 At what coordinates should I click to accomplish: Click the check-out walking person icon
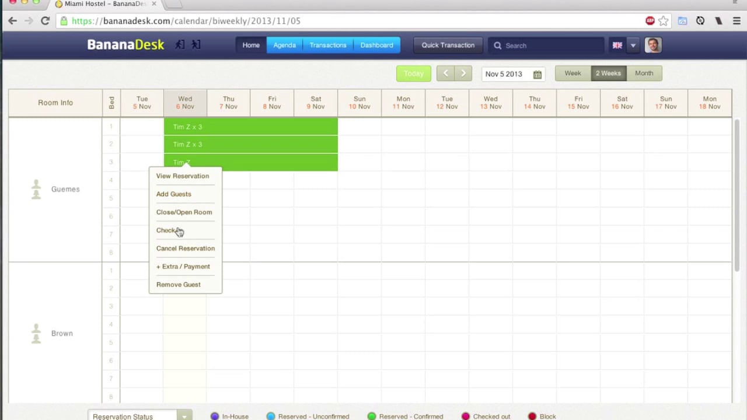[x=196, y=45]
